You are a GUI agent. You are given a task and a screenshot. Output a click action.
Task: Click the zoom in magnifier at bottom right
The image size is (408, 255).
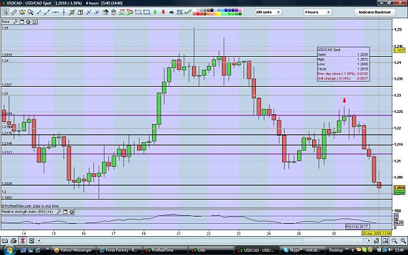403,241
